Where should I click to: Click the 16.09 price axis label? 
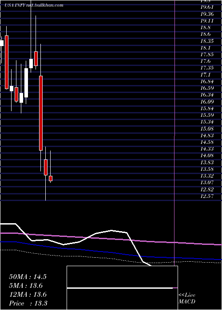point(207,102)
